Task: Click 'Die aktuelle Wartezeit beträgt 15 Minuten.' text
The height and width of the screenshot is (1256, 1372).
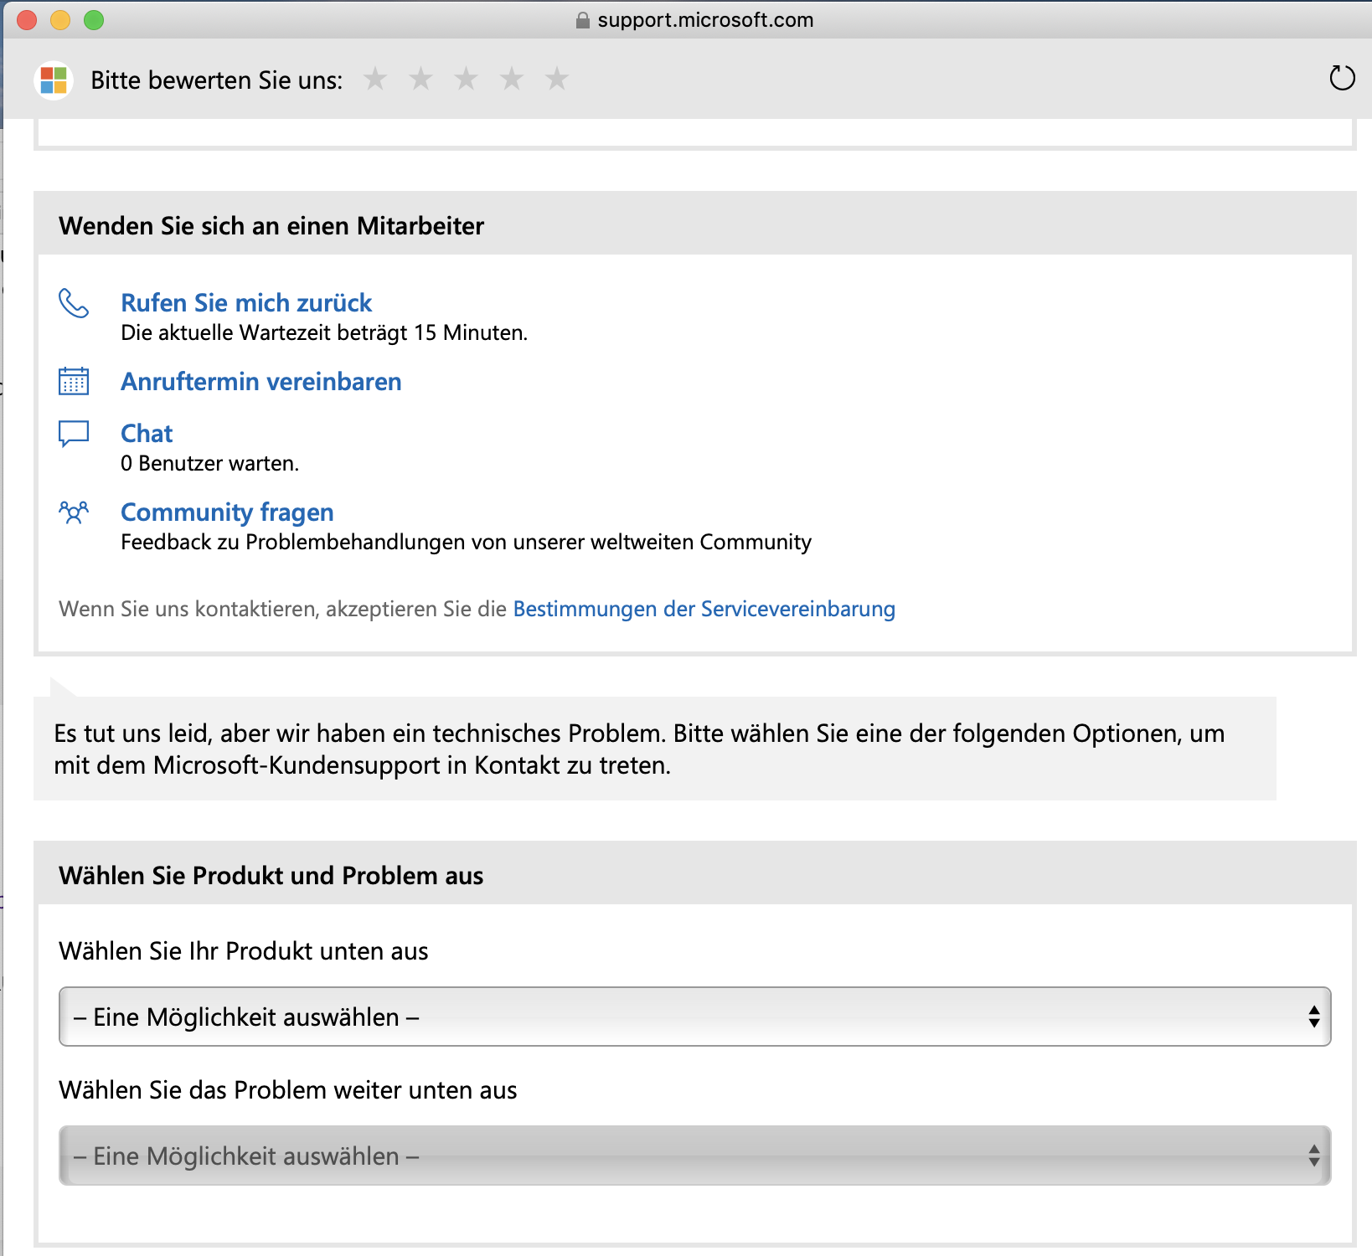Action: [x=324, y=332]
